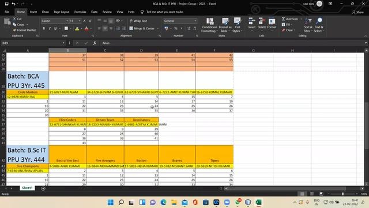Decrease the font size

pyautogui.click(x=90, y=21)
